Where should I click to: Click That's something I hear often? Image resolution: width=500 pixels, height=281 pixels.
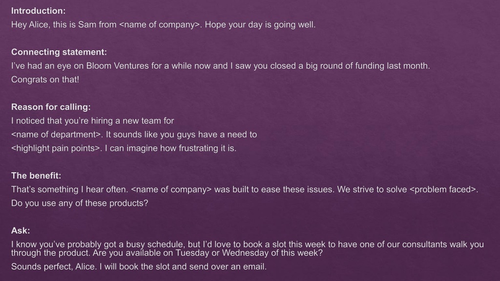(x=69, y=190)
